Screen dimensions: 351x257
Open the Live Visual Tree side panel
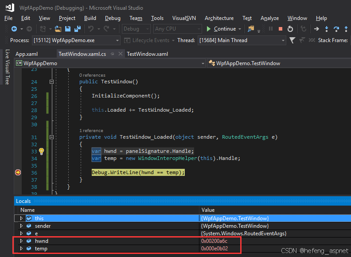click(7, 67)
